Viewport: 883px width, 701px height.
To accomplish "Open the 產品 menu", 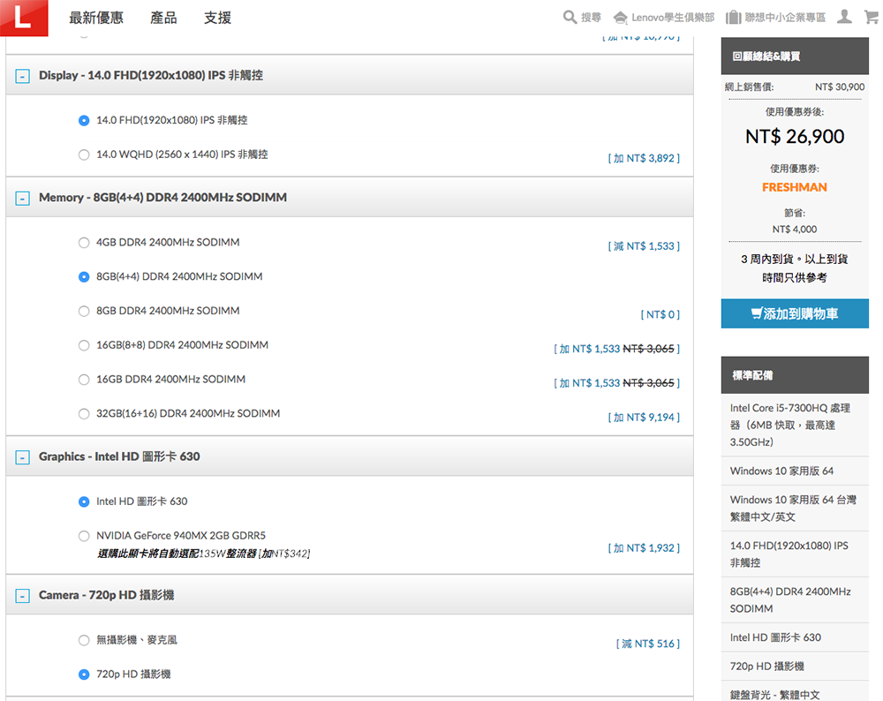I will pos(163,19).
